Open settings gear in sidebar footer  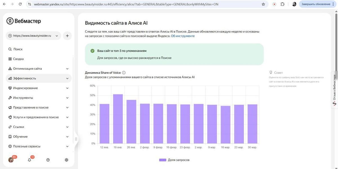(66, 160)
